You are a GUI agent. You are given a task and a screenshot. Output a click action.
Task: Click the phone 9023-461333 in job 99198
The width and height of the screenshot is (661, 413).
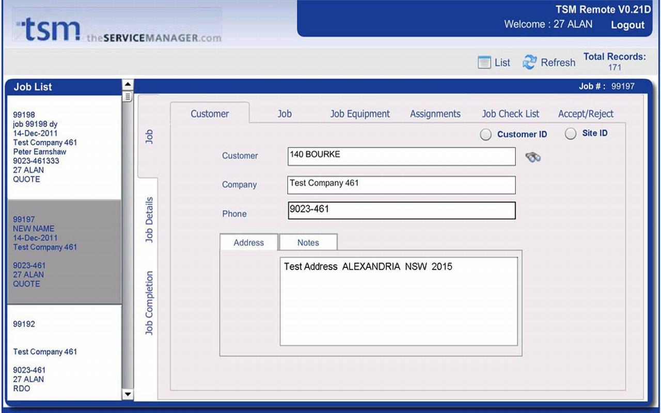pyautogui.click(x=36, y=161)
